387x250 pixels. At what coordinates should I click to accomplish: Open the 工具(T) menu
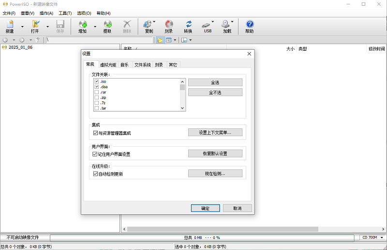[x=65, y=14]
